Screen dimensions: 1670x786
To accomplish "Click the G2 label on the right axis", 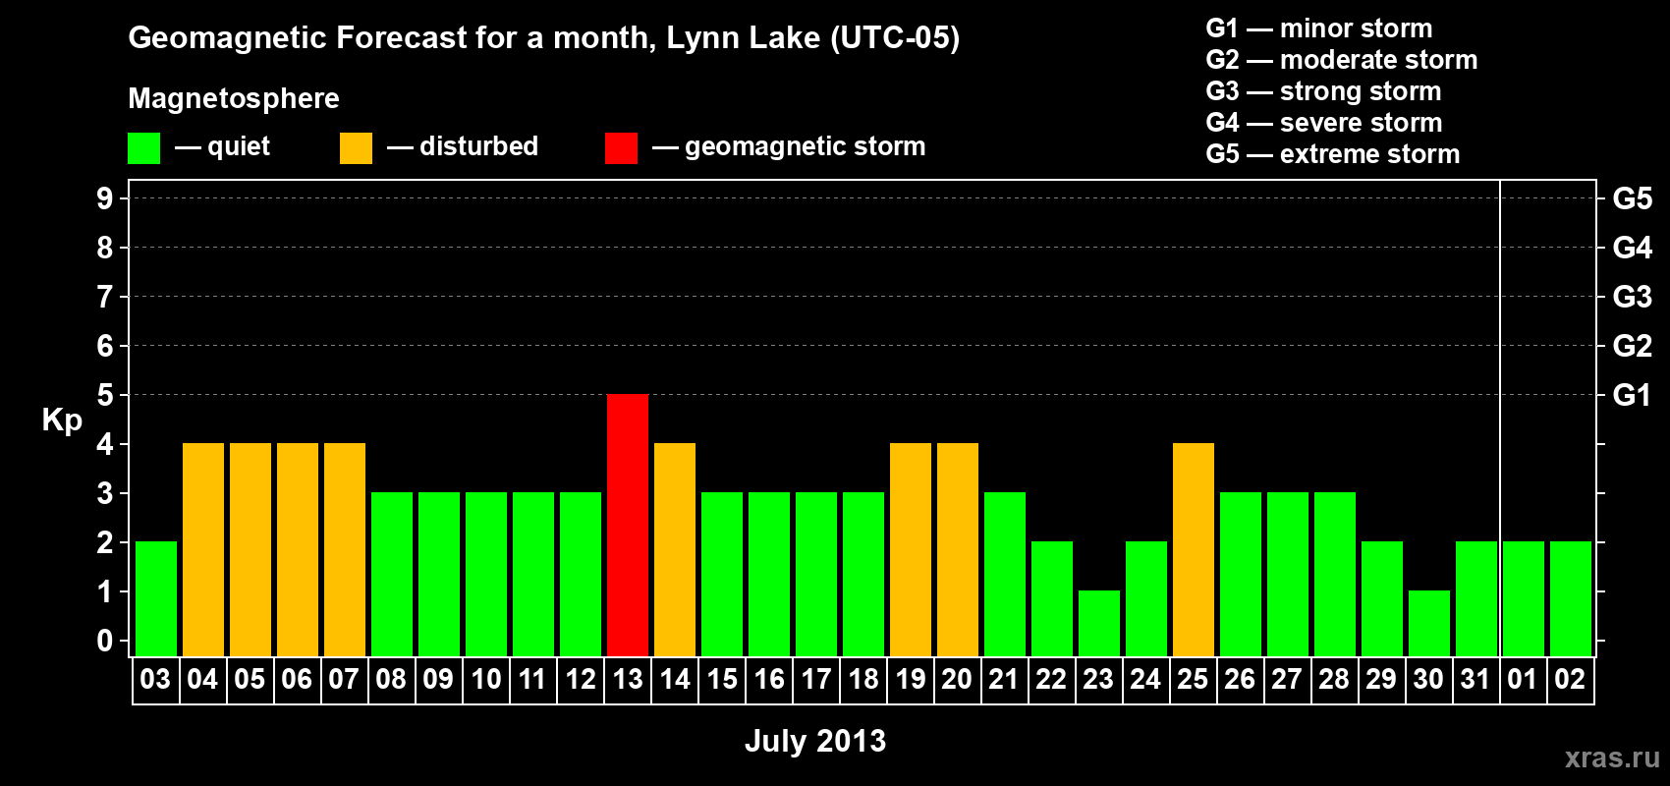I will [1632, 346].
